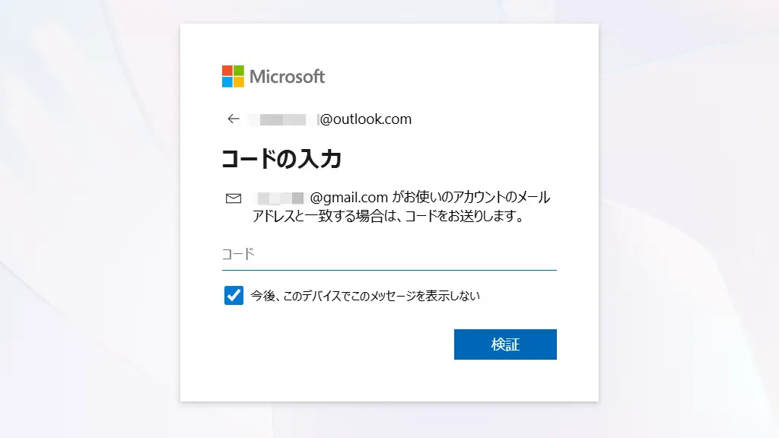Click the @outlook.com account text
The image size is (779, 438).
(x=366, y=119)
